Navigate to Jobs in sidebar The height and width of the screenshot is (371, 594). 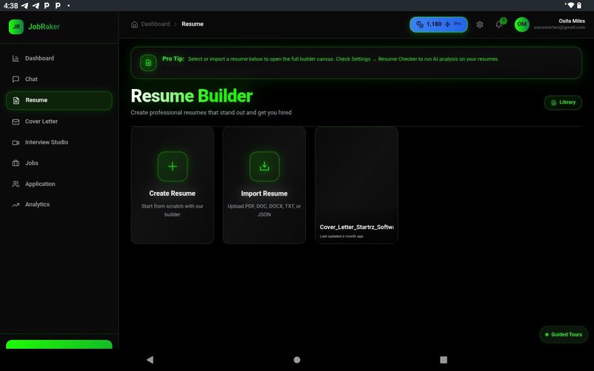pos(59,163)
